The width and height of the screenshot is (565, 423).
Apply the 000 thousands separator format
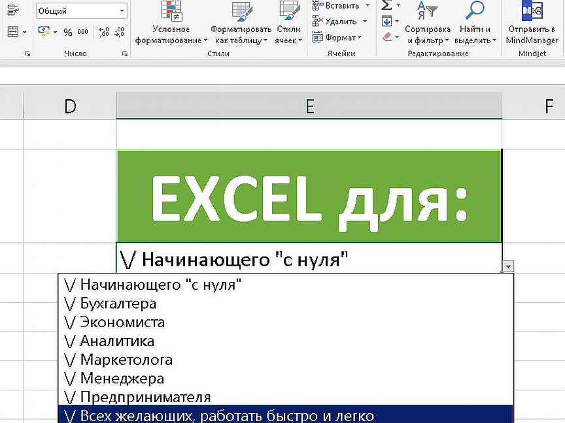point(83,31)
